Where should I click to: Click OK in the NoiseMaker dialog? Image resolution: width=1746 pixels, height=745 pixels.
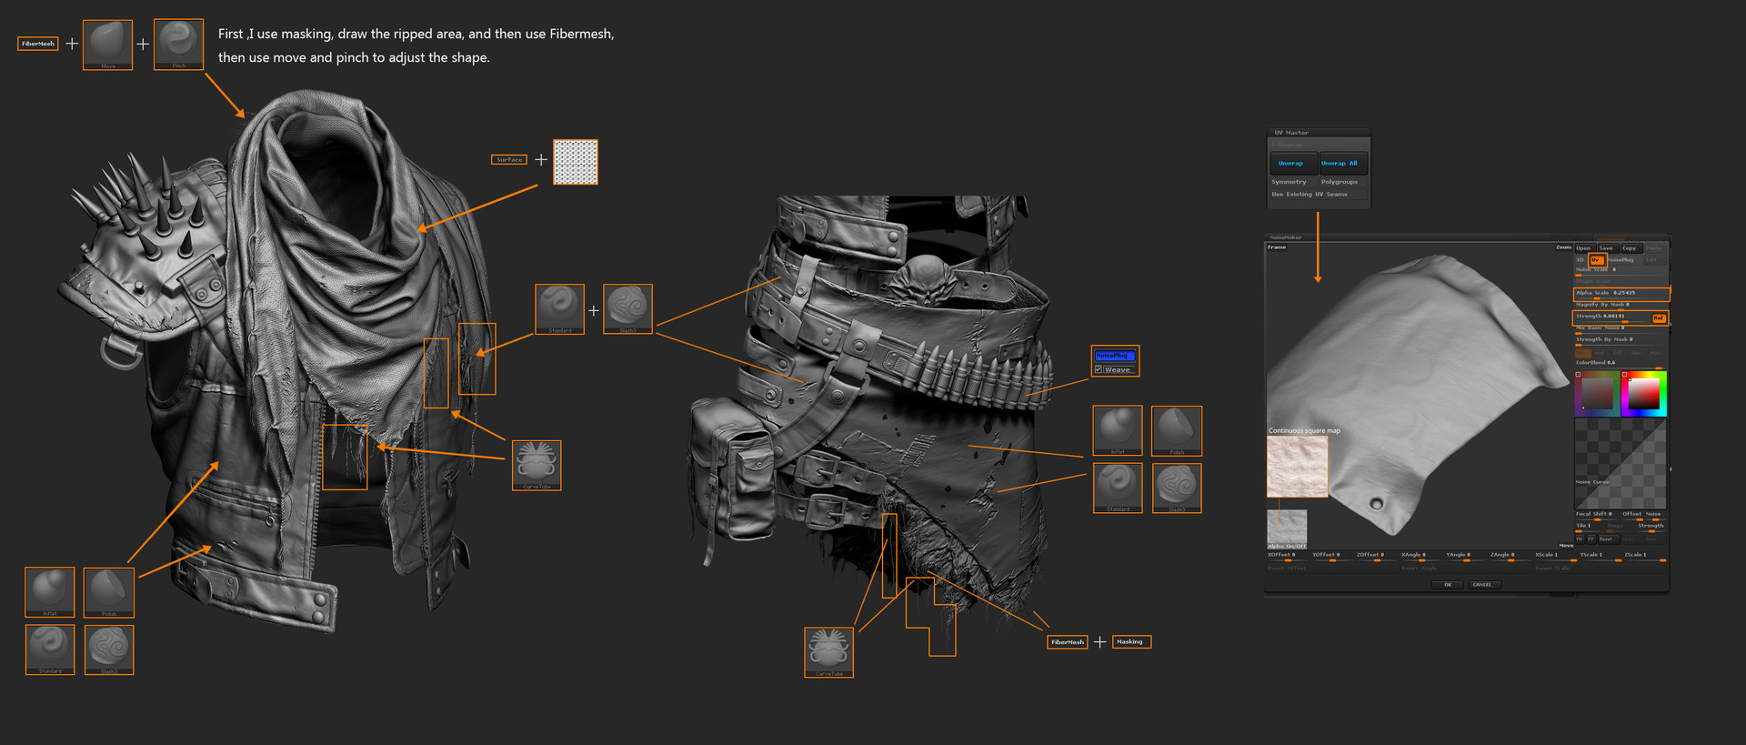pos(1448,585)
